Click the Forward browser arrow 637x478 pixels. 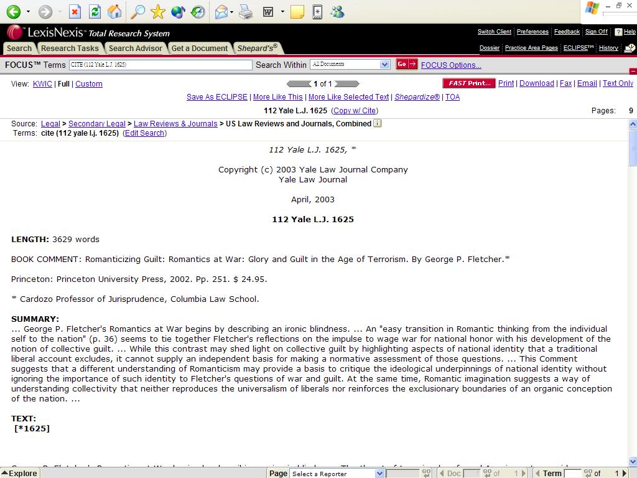coord(45,12)
